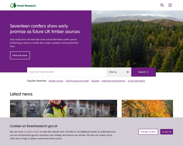Click the Find out more button
This screenshot has height=146, width=183.
tap(20, 55)
